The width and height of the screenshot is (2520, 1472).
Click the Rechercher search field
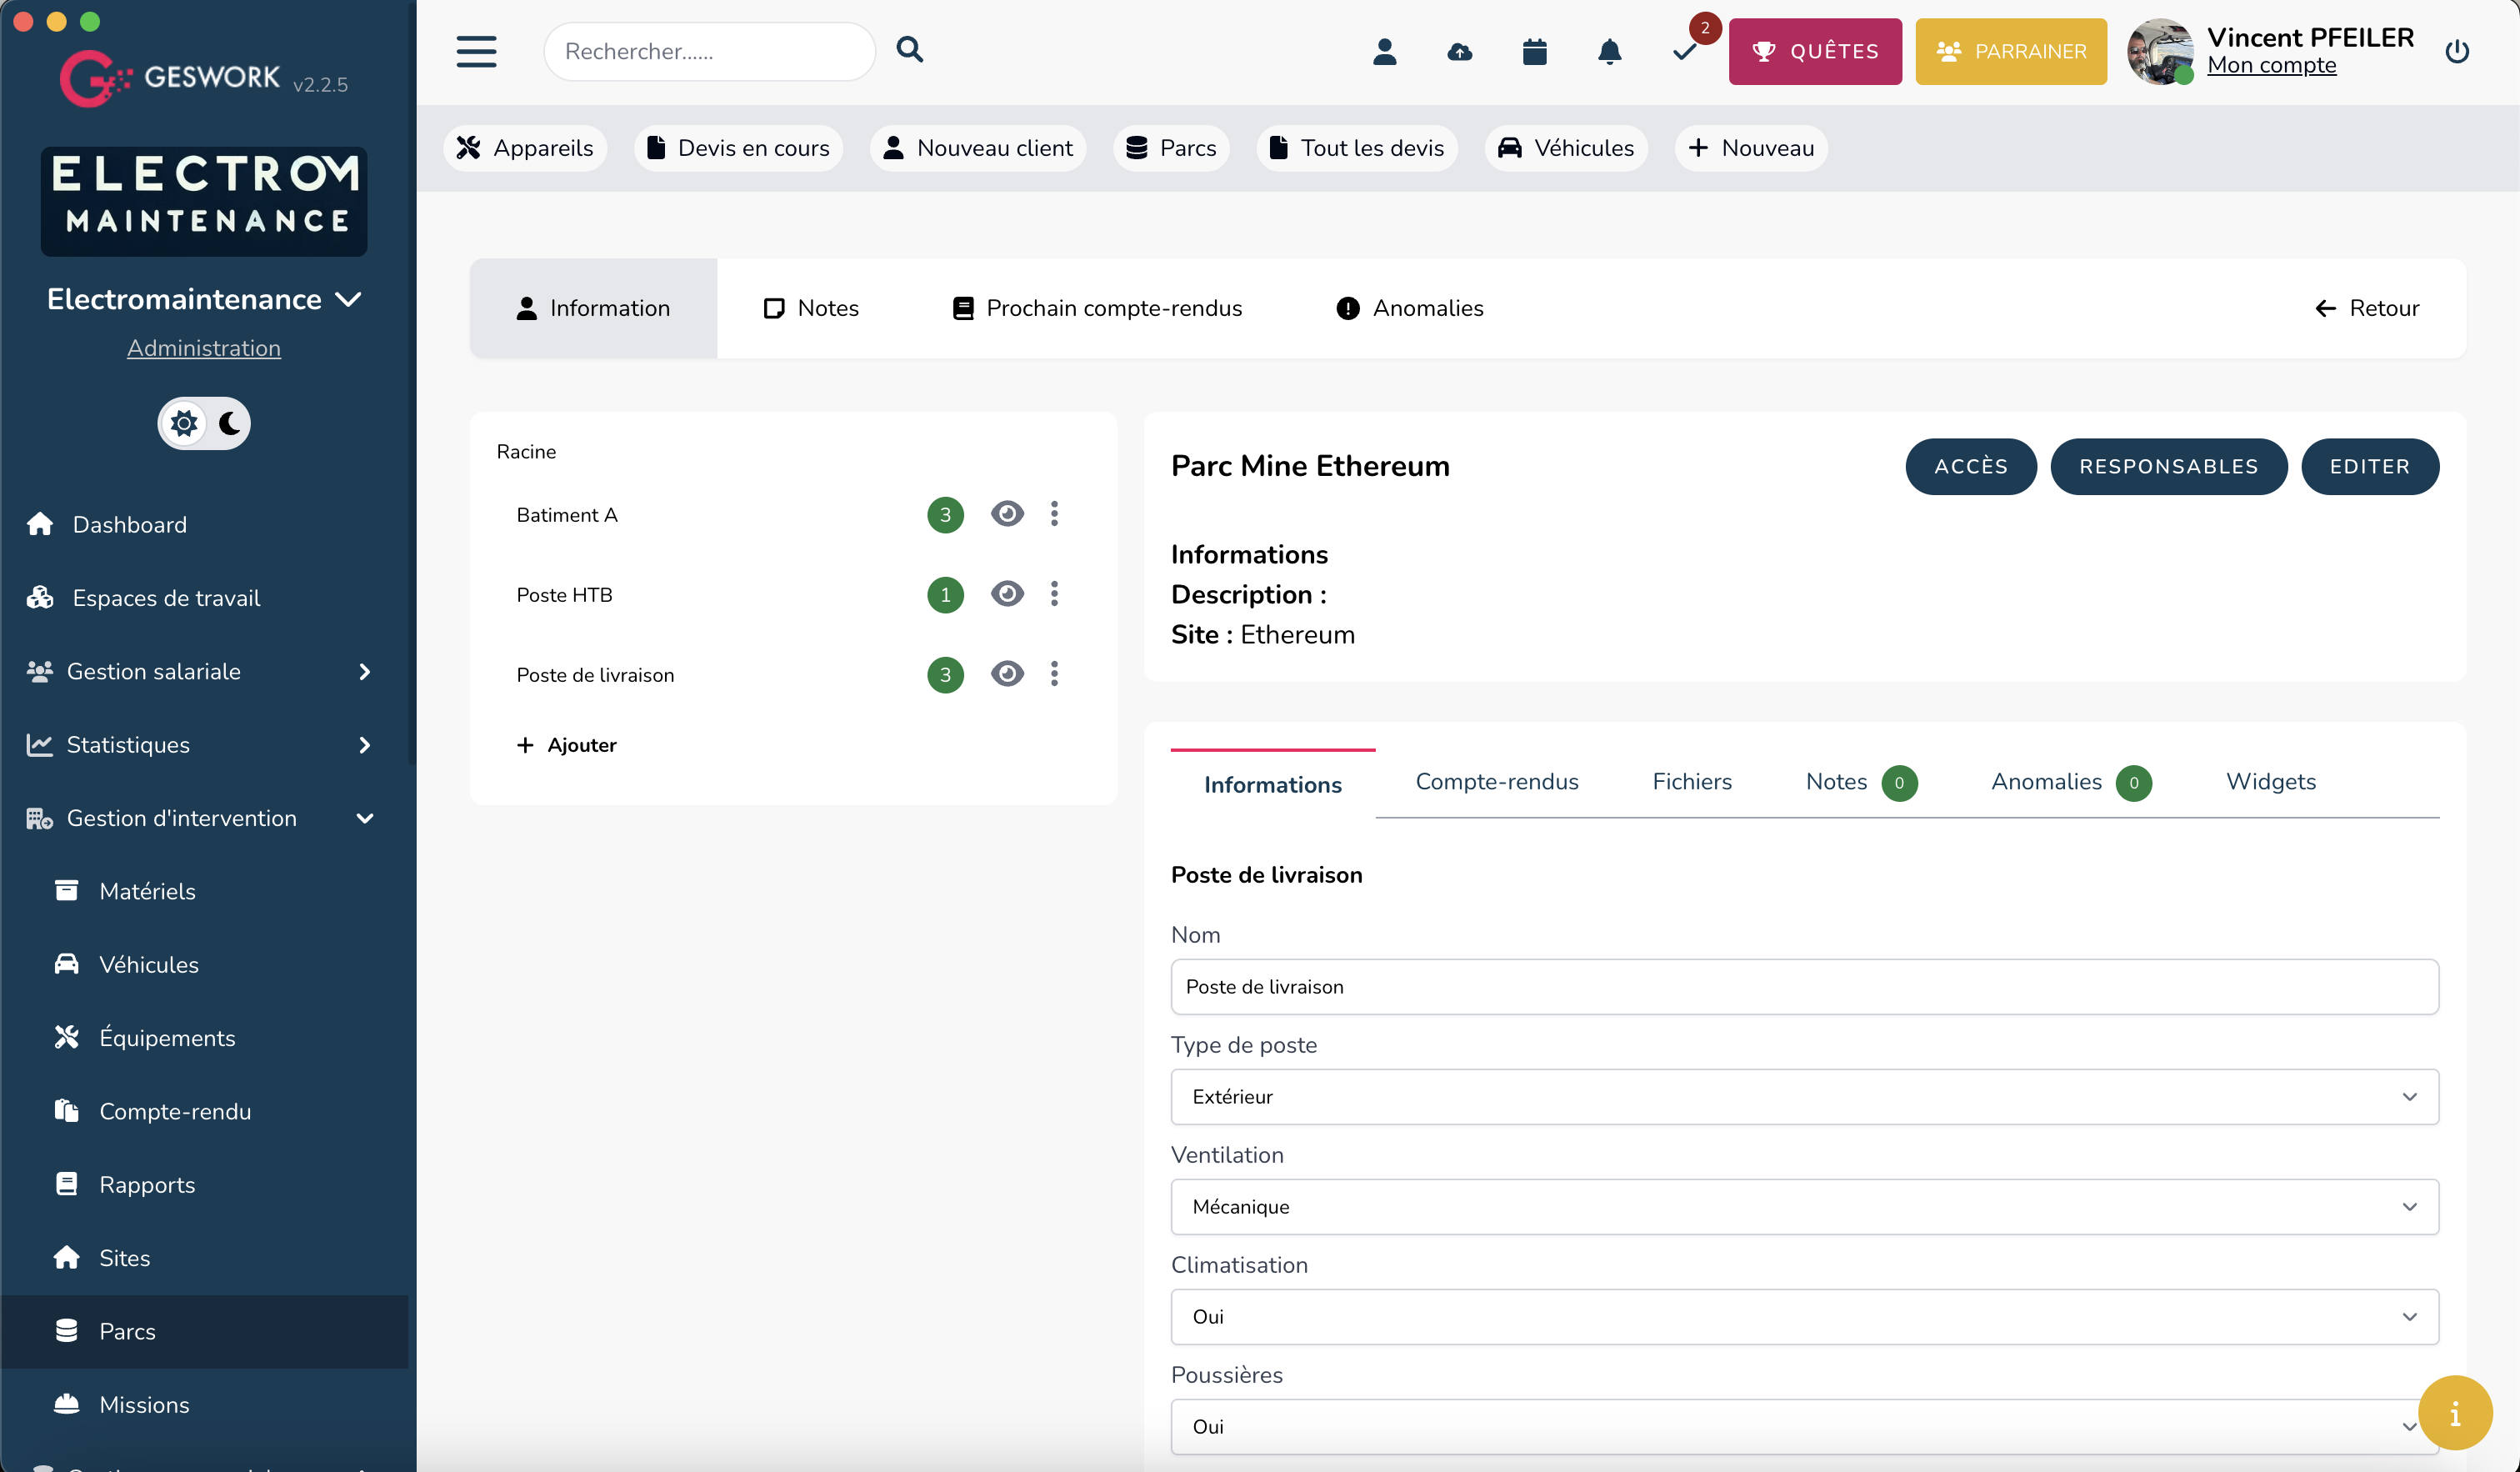pyautogui.click(x=709, y=51)
